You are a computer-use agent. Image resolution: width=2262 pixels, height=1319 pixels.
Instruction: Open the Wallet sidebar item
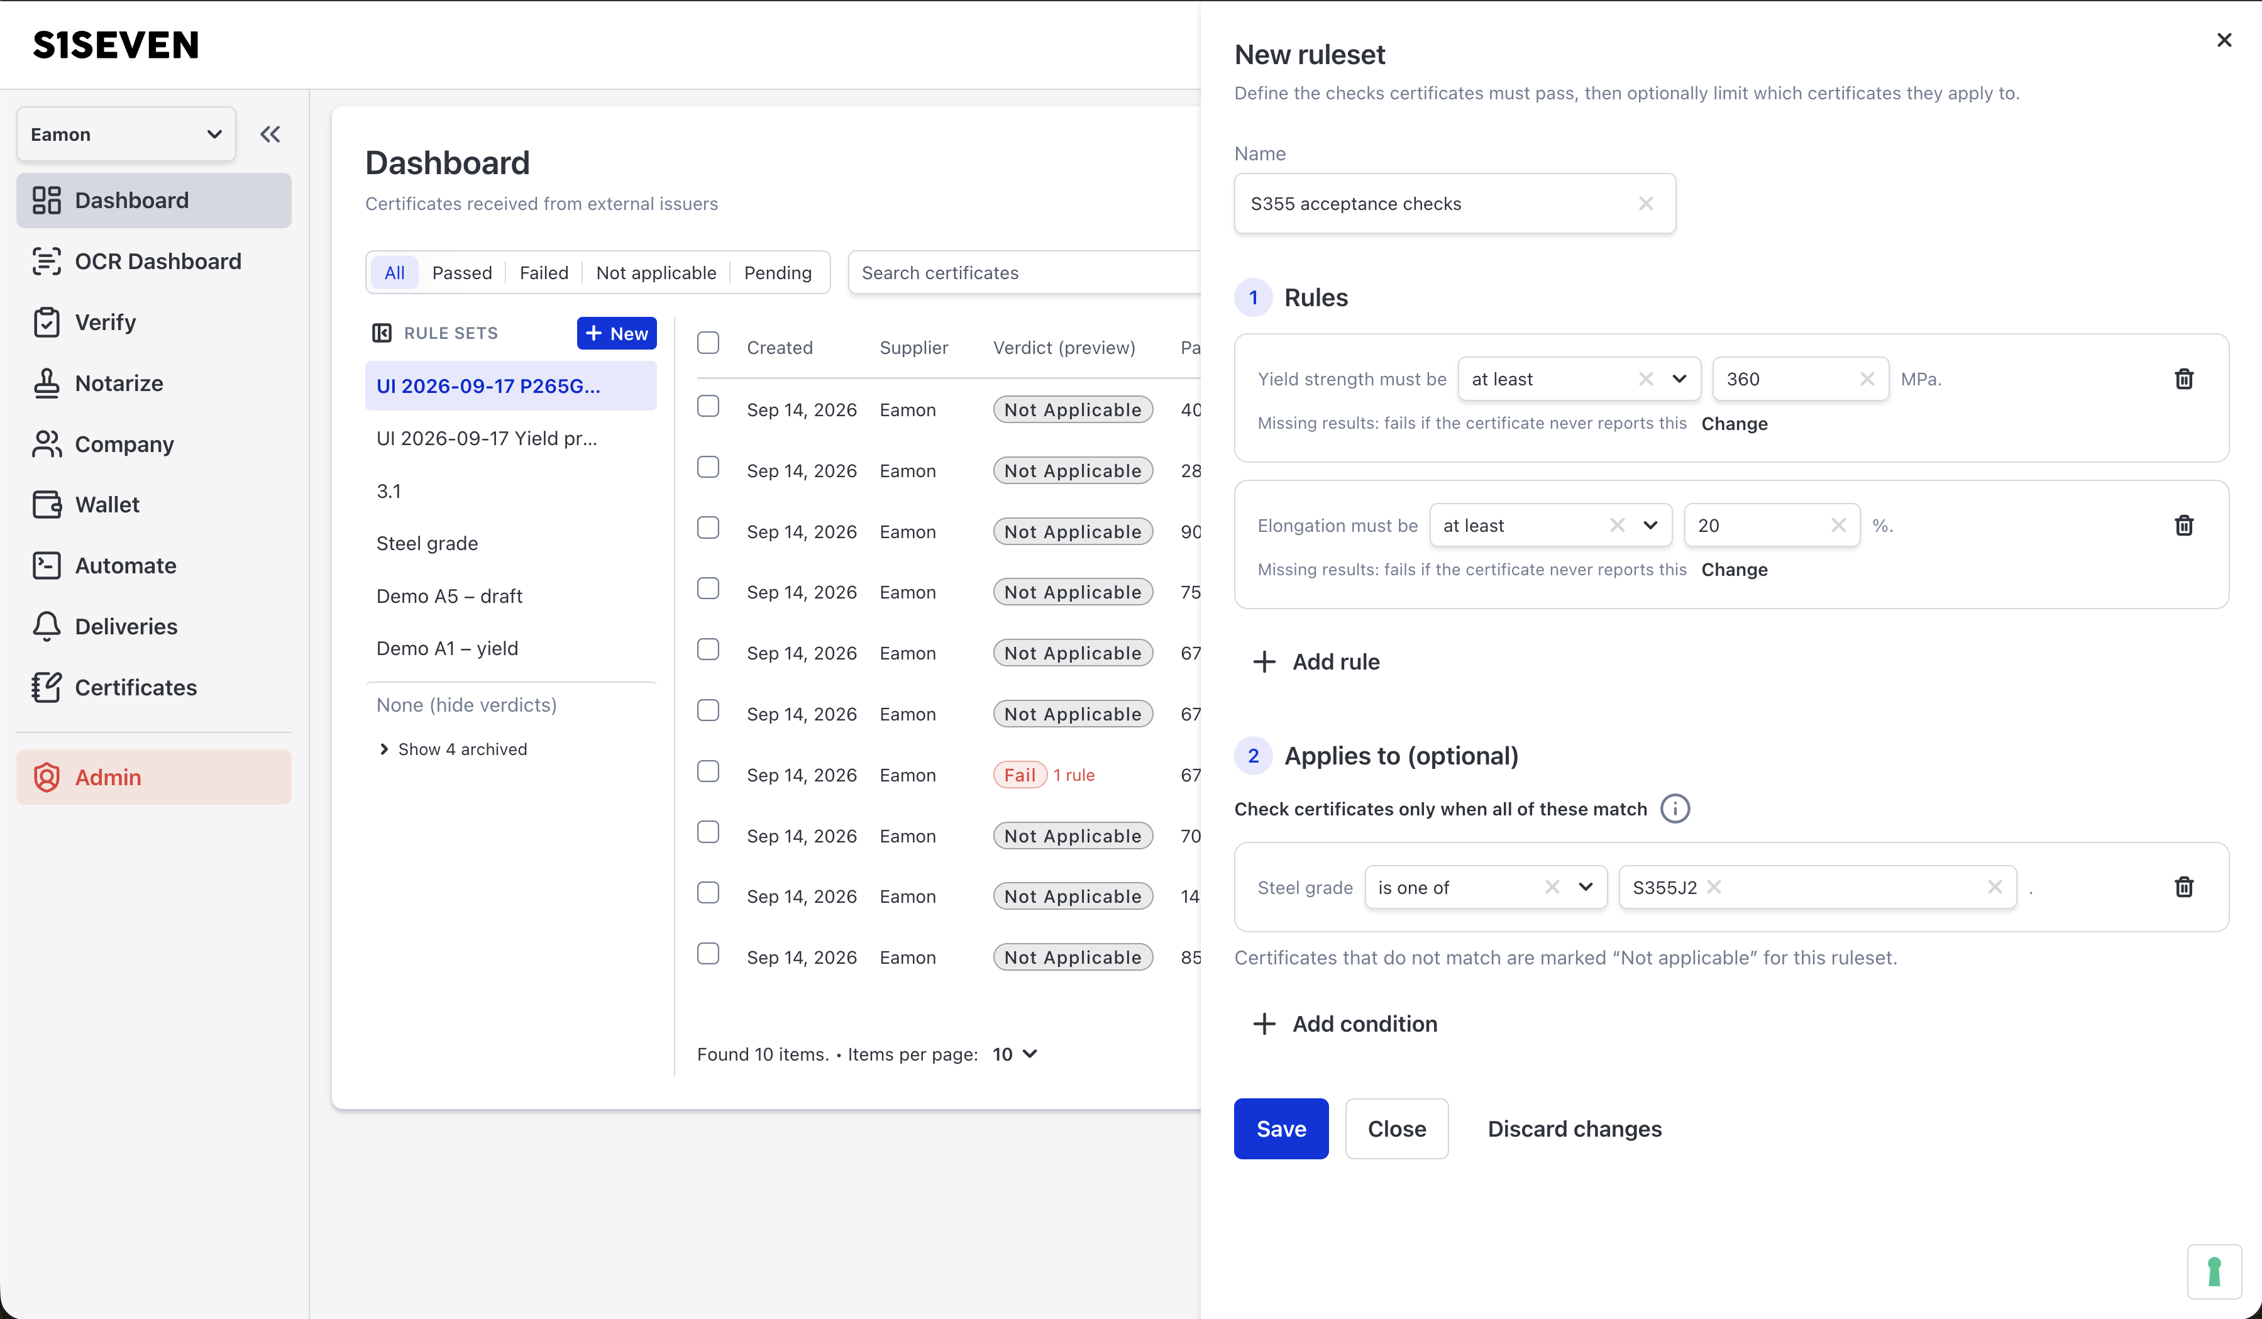click(x=153, y=505)
